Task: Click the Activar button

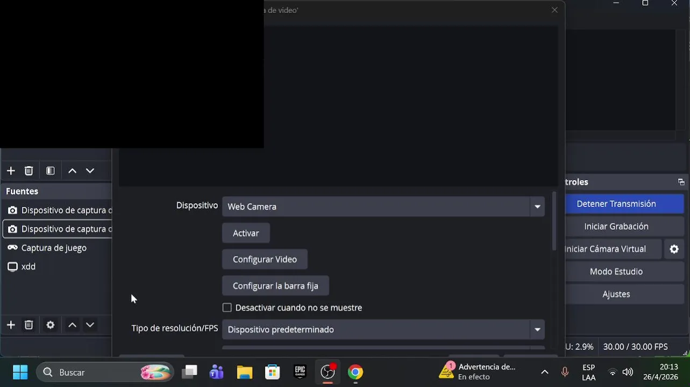Action: coord(246,233)
